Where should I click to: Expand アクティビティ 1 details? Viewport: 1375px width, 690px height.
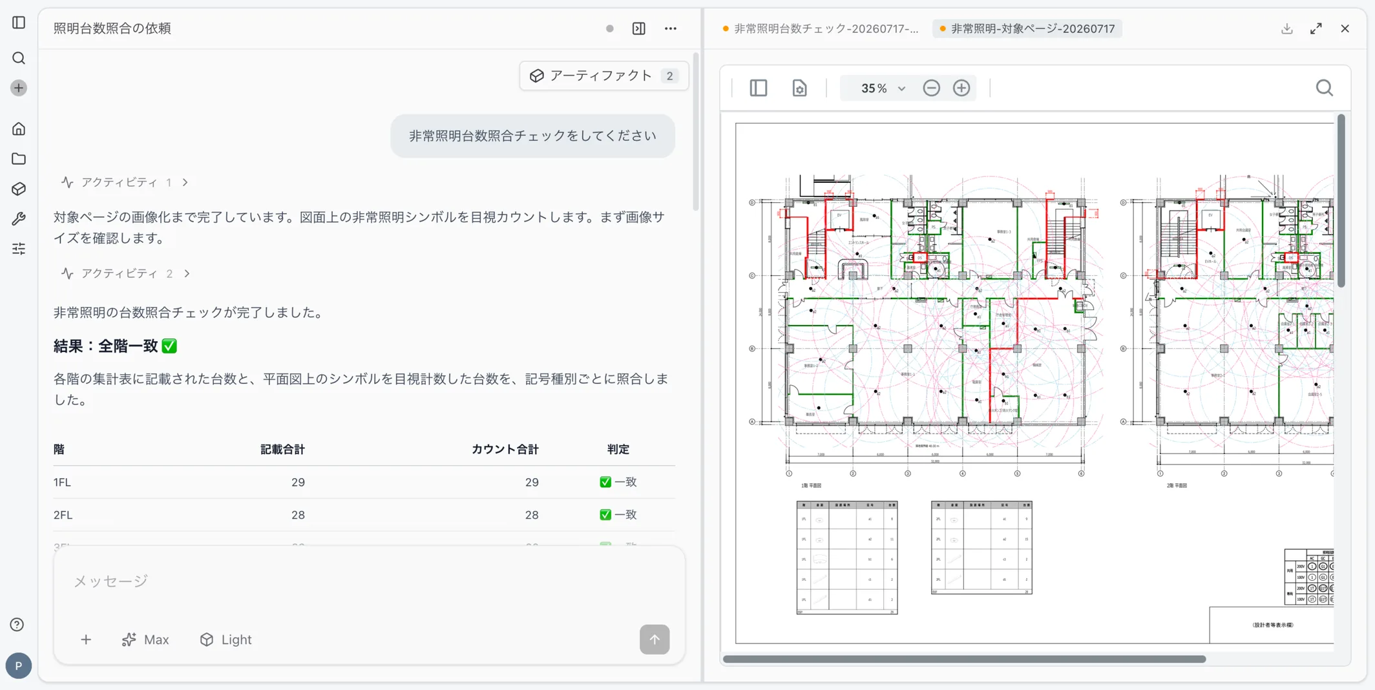pyautogui.click(x=125, y=182)
